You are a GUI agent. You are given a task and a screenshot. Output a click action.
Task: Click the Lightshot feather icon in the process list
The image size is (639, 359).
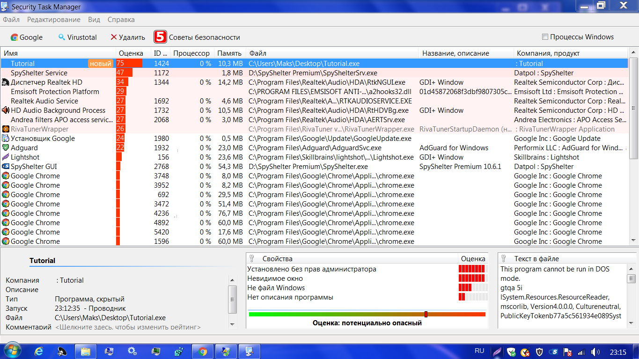coord(6,157)
